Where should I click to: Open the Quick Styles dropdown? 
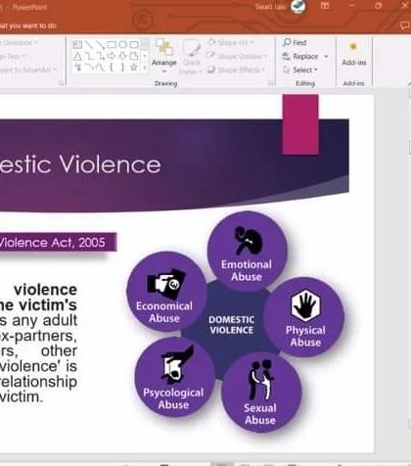coord(192,56)
